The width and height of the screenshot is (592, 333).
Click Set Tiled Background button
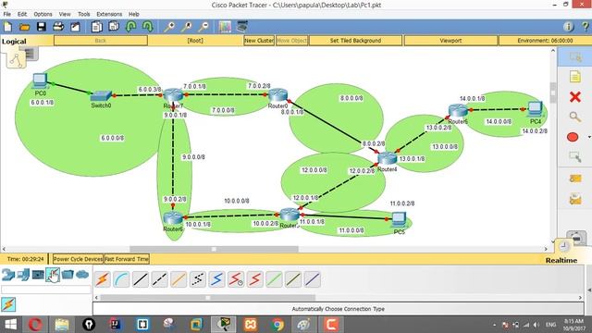[355, 41]
